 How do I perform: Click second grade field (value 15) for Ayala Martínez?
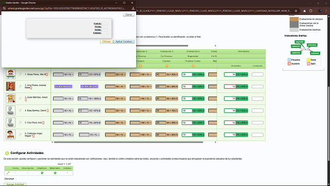click(x=83, y=99)
